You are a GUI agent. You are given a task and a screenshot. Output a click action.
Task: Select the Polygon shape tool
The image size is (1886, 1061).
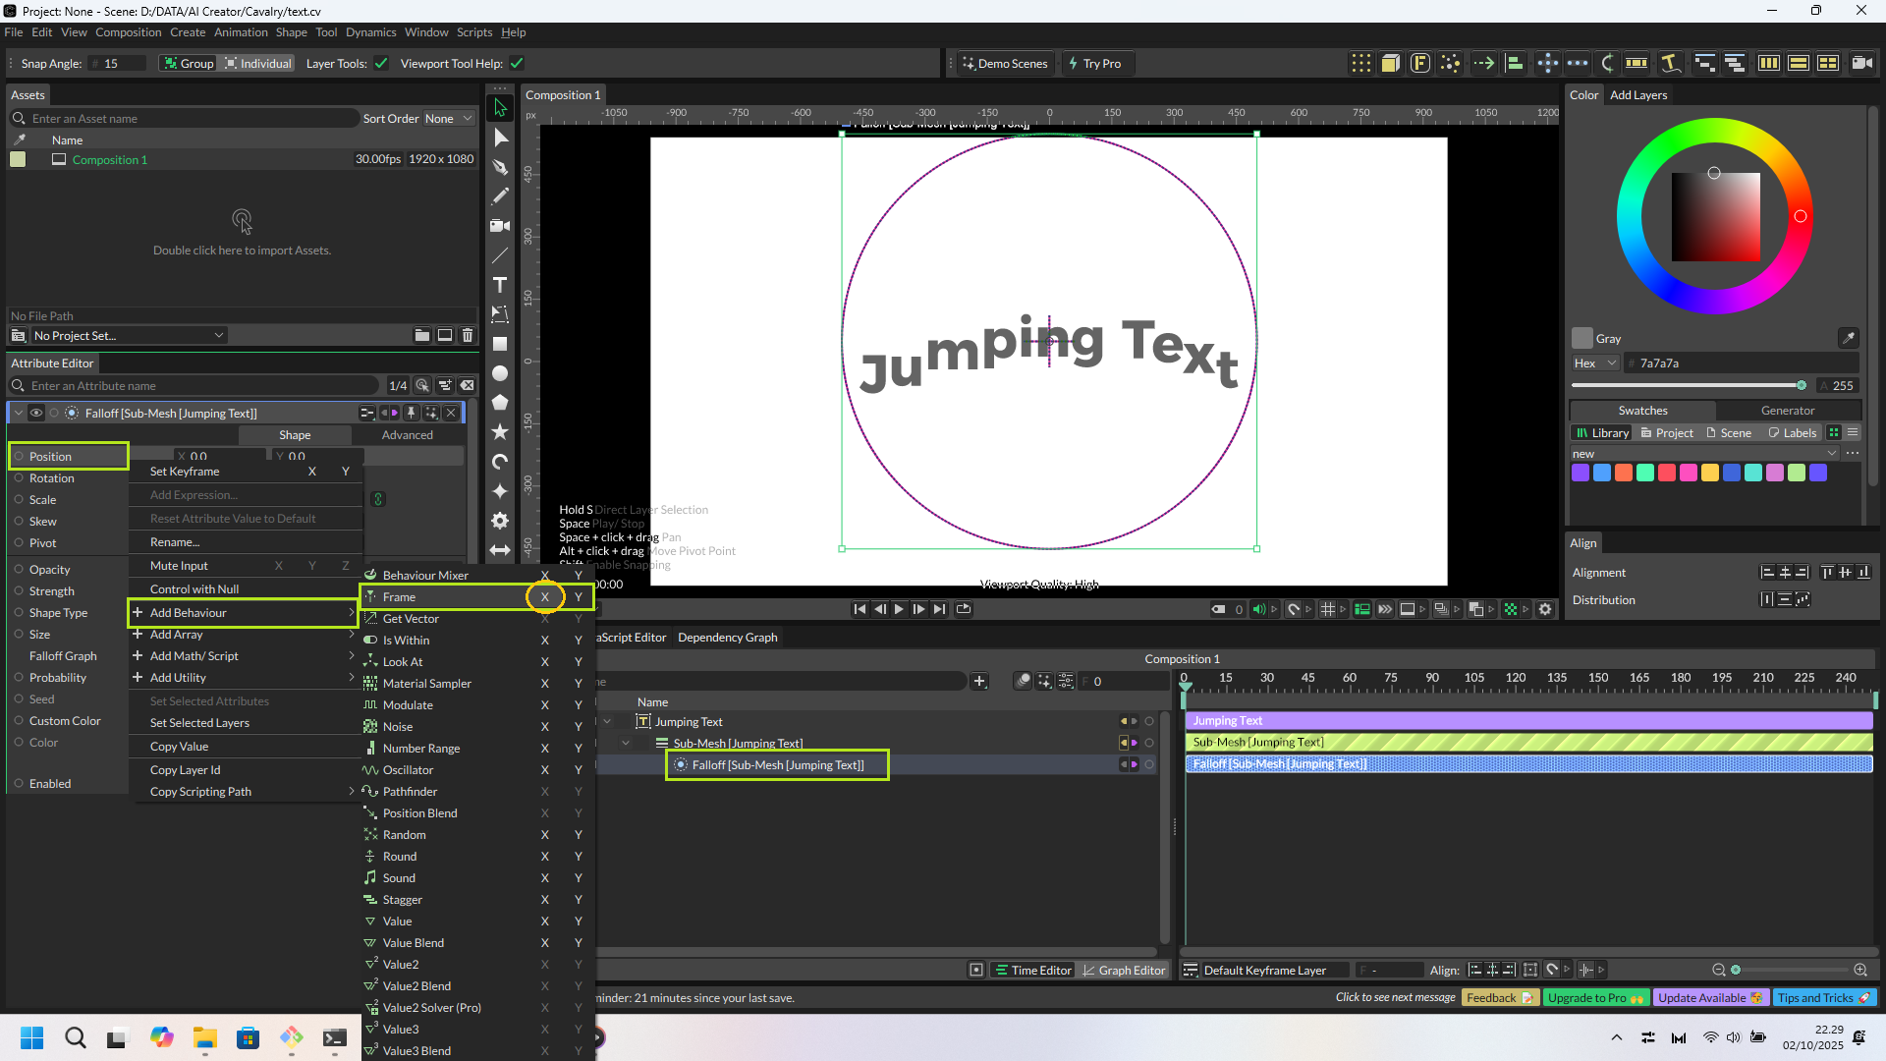(500, 403)
